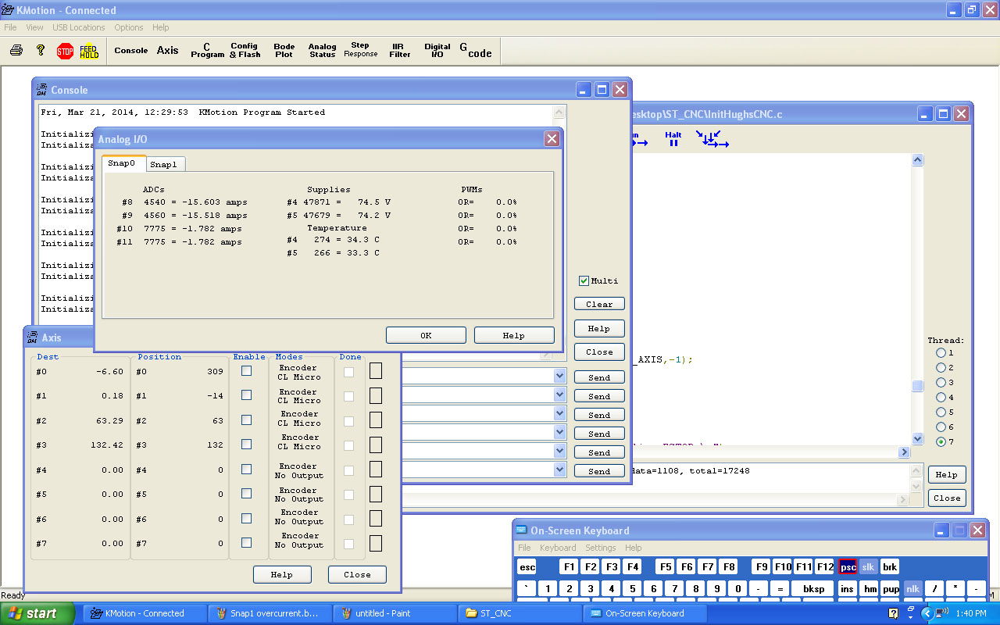Open the Bode Plot window
Viewport: 1000px width, 625px height.
284,51
